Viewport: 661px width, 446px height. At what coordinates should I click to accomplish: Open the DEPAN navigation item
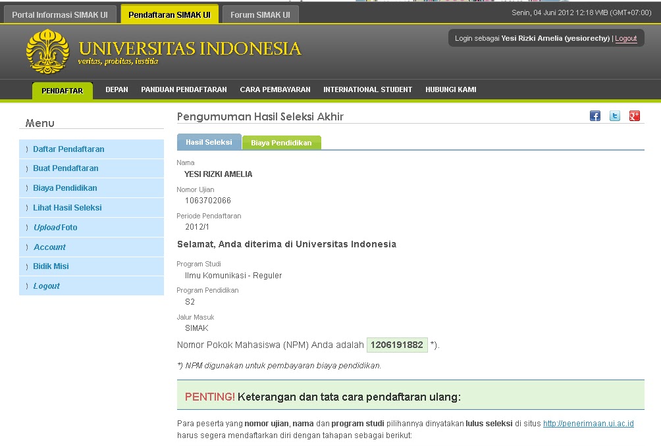pos(117,89)
